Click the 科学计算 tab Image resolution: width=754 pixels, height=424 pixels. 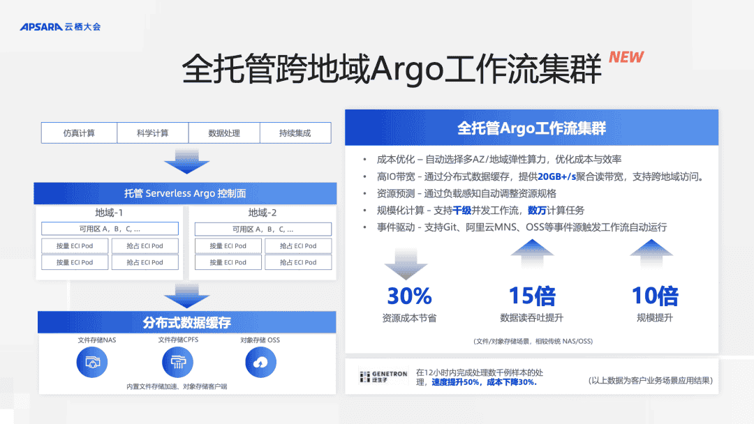(x=151, y=132)
